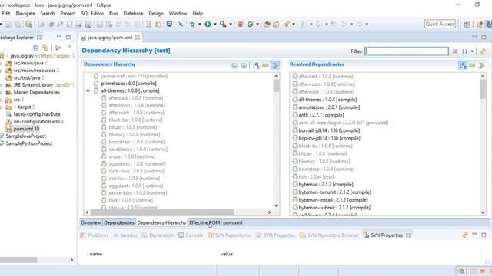Click the Dependency Hierarchy horizontal scrollbar thumb

click(162, 212)
